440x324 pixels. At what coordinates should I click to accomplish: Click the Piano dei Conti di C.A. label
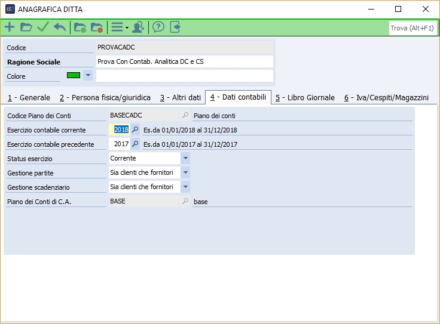(39, 202)
